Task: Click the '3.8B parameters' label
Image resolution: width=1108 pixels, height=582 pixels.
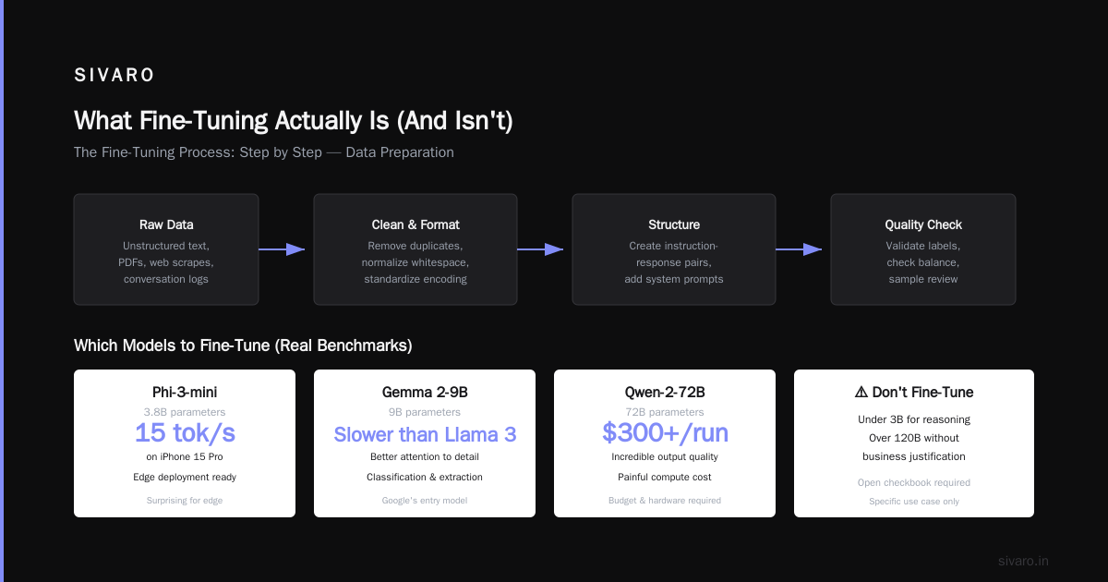Action: click(185, 412)
